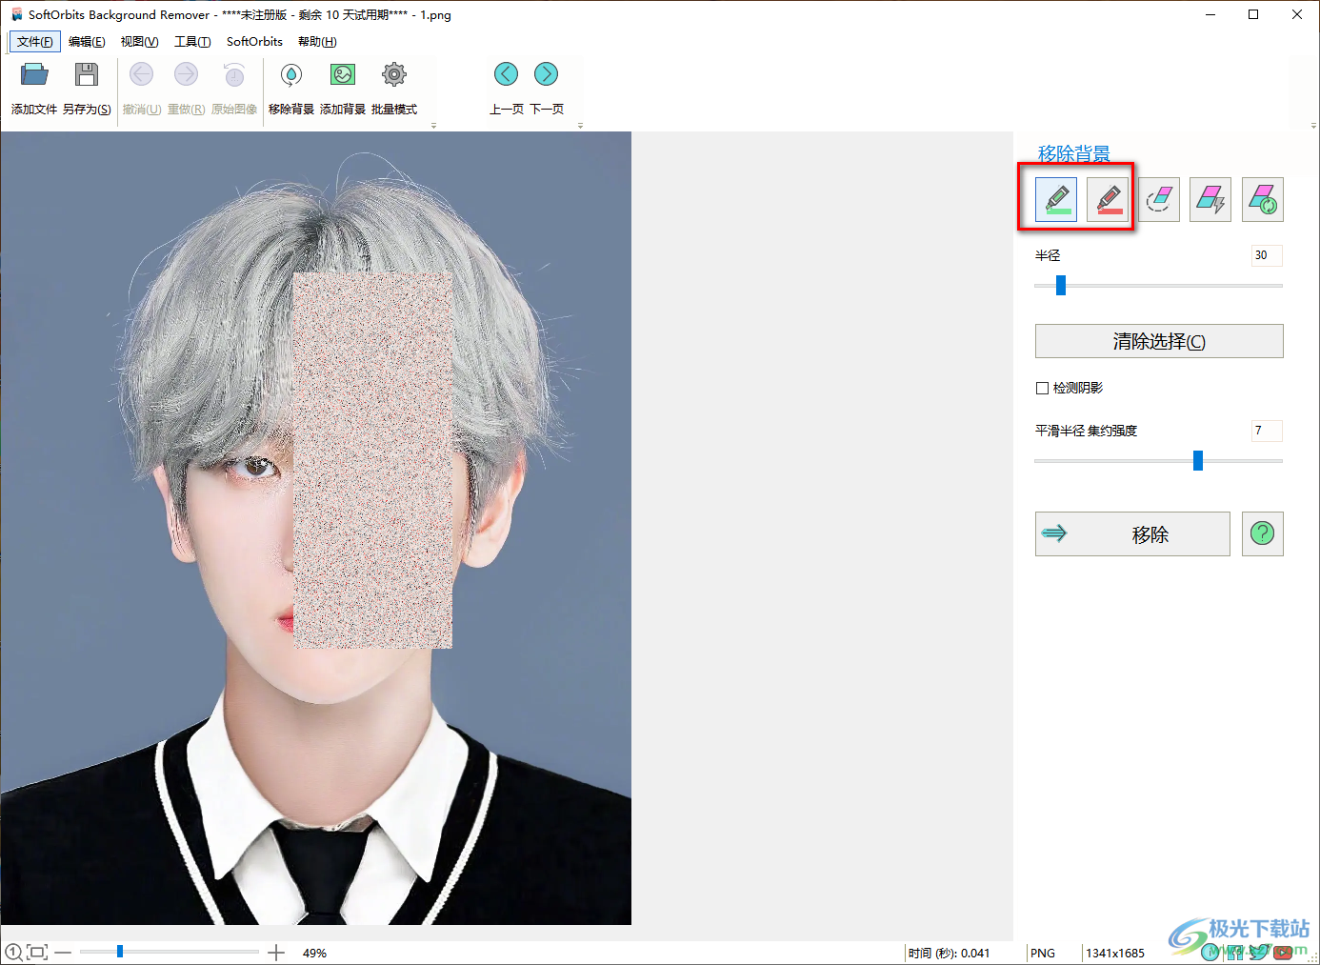
Task: Click the portrait image in the canvas
Action: [315, 528]
